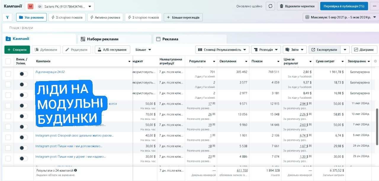
Task: Sort by Сума витрат column header
Action: 325,61
